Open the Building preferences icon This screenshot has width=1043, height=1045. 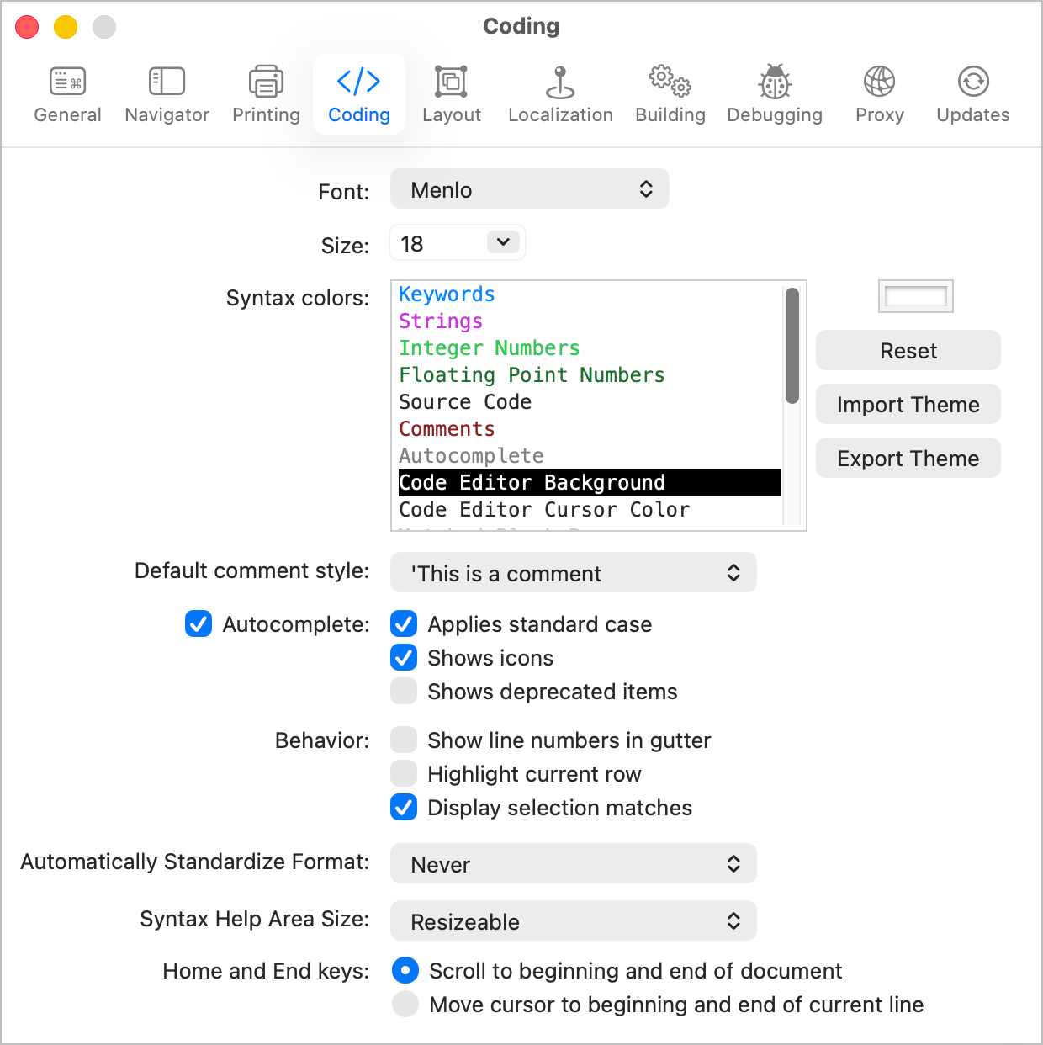click(669, 93)
